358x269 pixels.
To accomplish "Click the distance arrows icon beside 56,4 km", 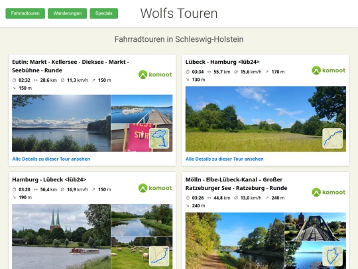I will (x=36, y=189).
